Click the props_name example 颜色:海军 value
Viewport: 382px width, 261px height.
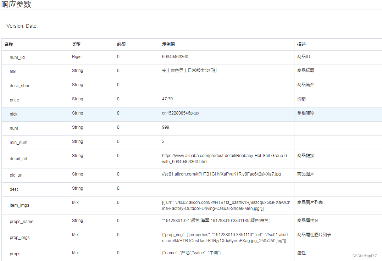coord(216,221)
